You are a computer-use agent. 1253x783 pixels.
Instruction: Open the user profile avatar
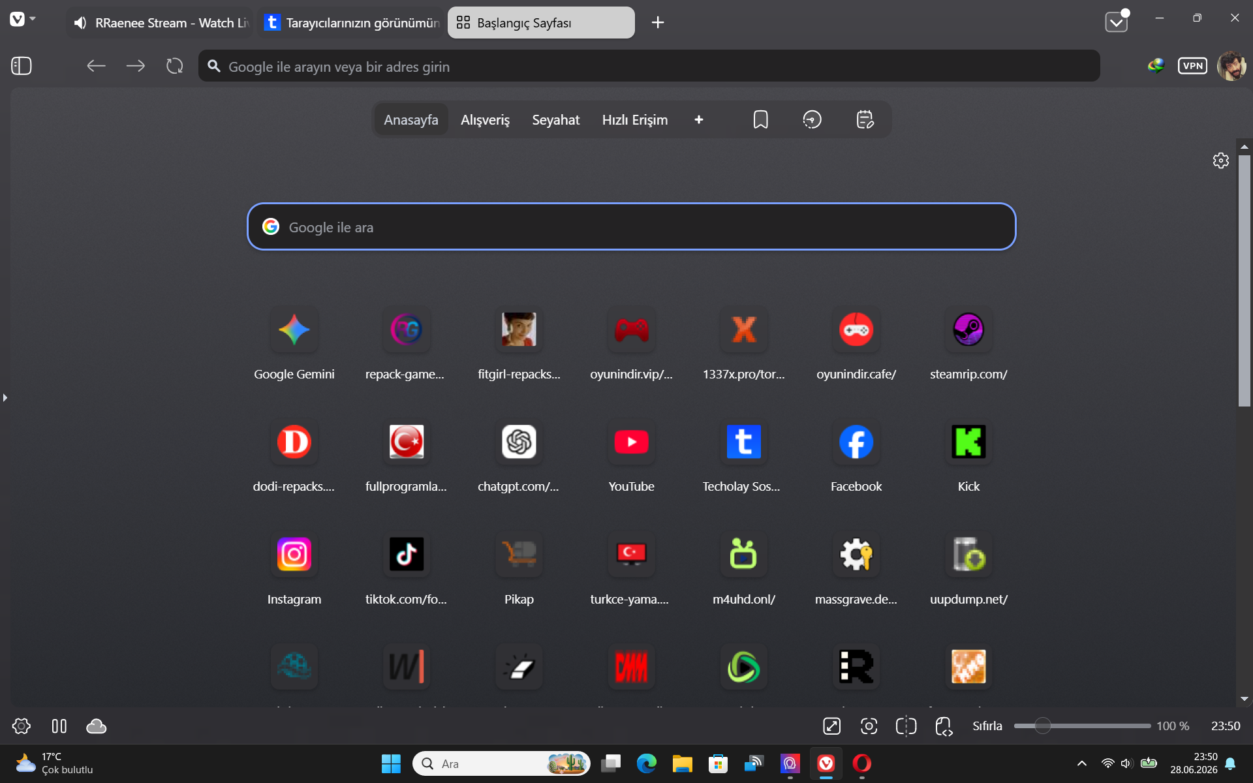[x=1231, y=66]
